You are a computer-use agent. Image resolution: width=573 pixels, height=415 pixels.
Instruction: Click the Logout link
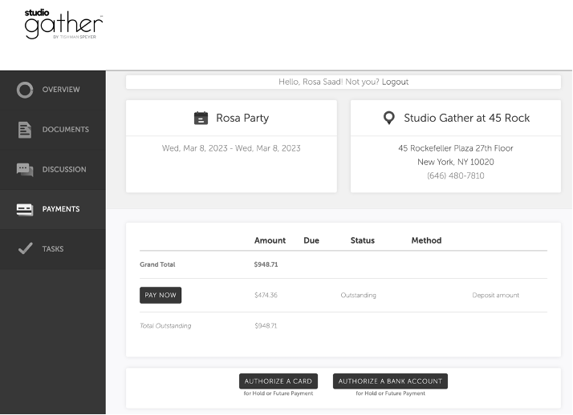395,82
